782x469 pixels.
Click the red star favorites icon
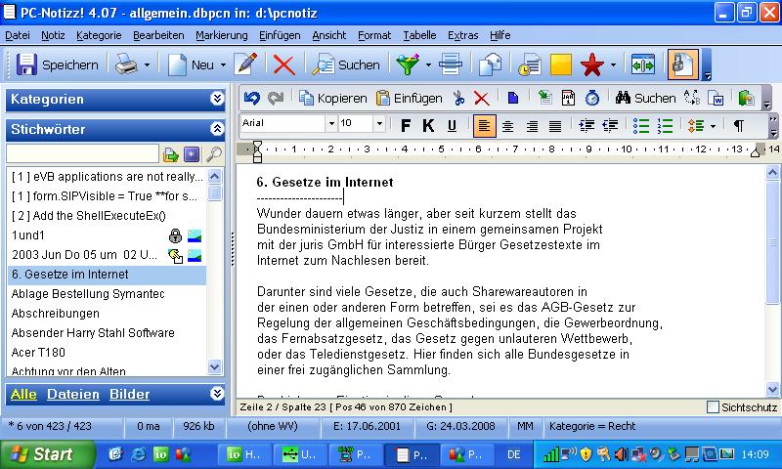[x=591, y=64]
